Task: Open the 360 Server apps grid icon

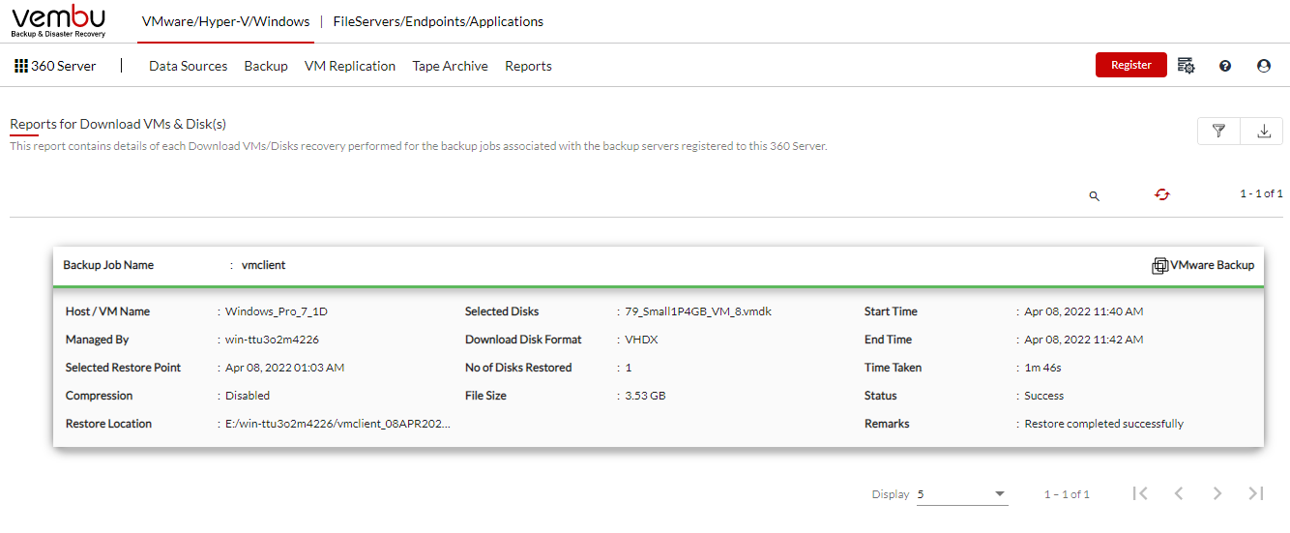Action: point(20,66)
